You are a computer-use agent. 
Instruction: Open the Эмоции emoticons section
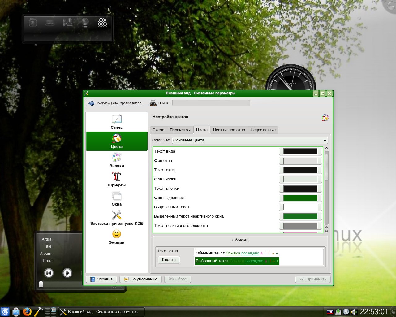117,237
